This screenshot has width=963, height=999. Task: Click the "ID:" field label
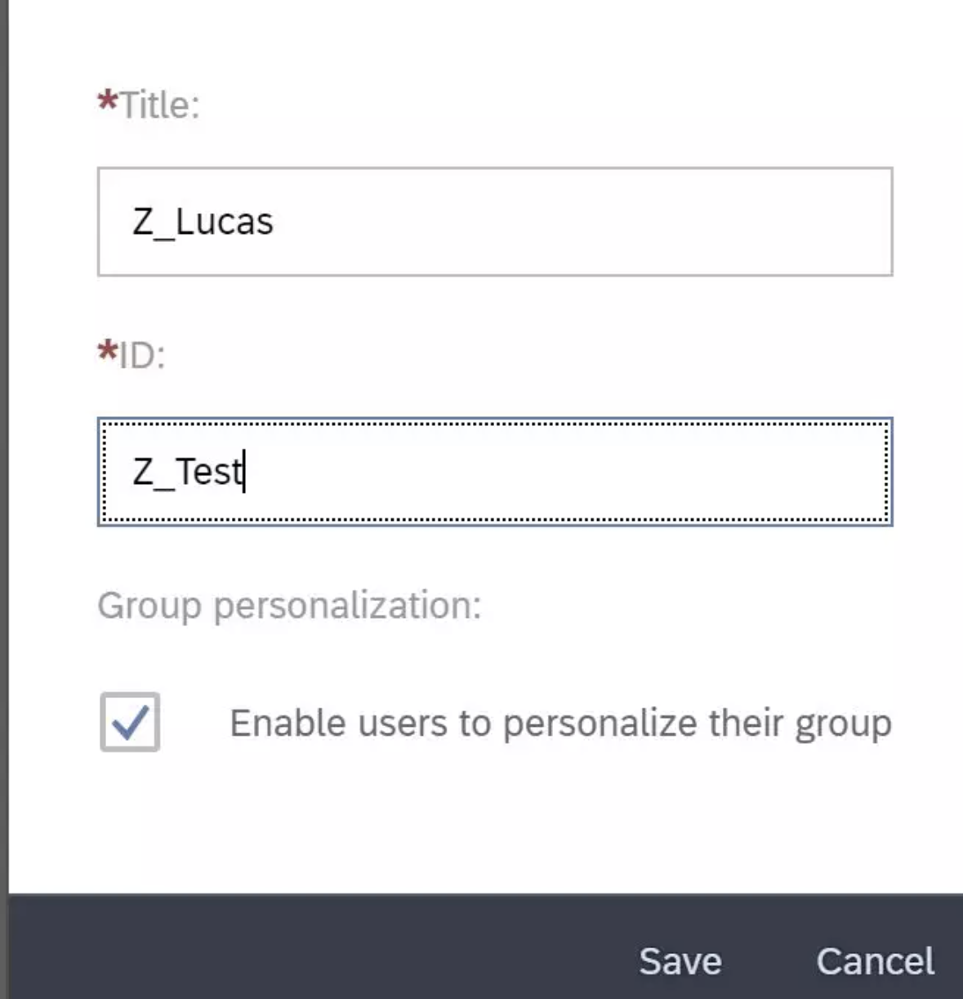click(x=143, y=356)
